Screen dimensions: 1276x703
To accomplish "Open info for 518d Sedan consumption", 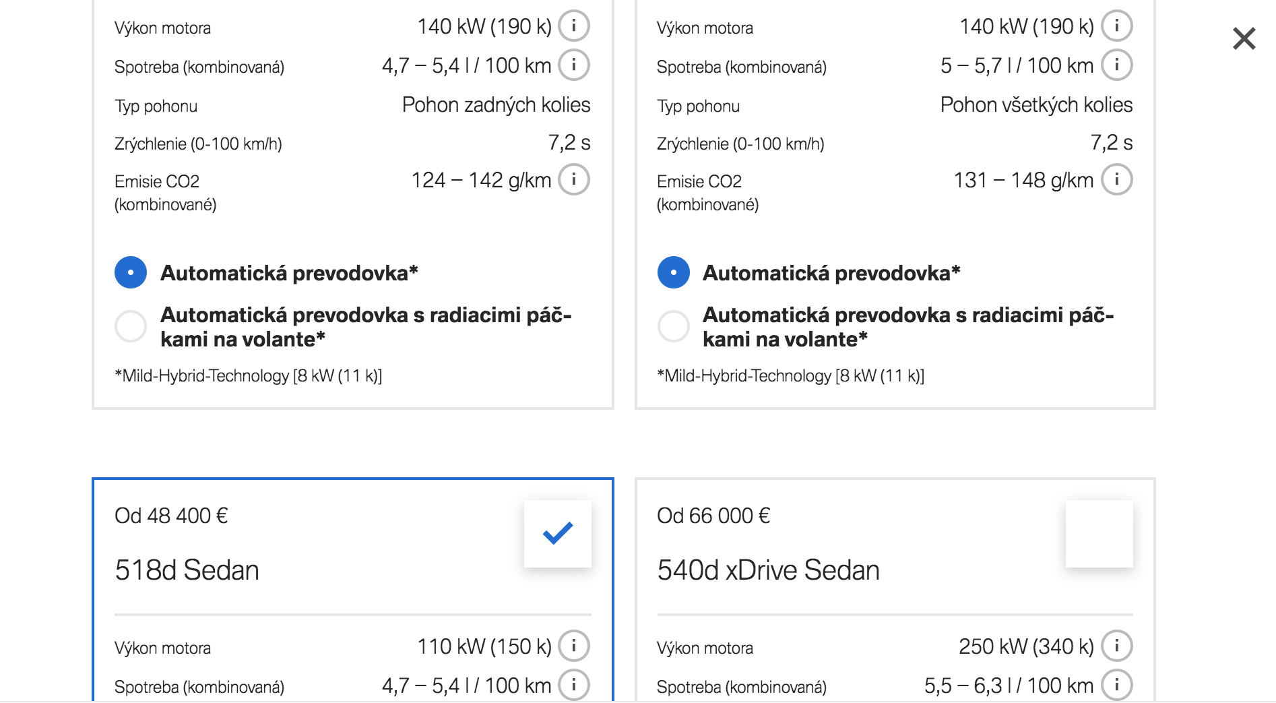I will click(574, 685).
